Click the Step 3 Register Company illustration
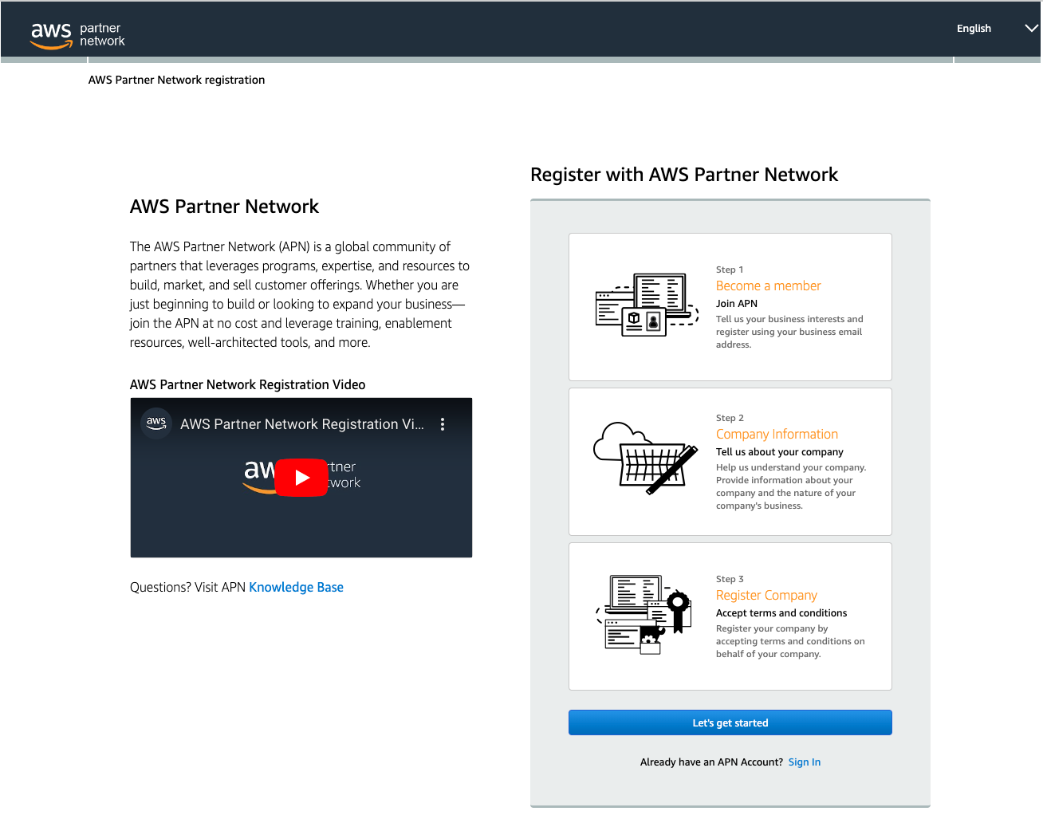 tap(644, 615)
